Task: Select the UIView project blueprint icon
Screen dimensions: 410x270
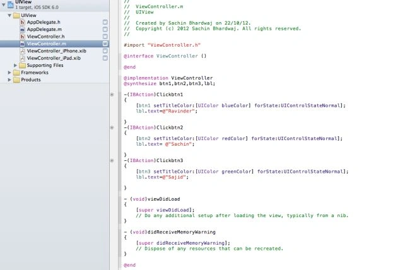Action: [11, 4]
